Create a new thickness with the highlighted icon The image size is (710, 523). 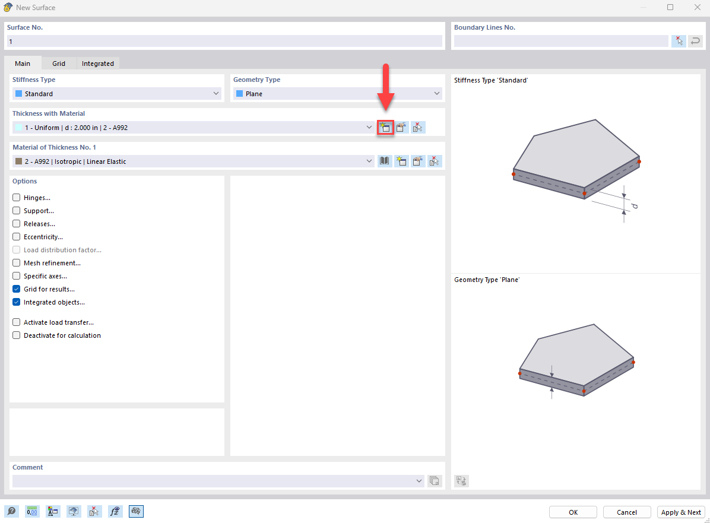(385, 127)
